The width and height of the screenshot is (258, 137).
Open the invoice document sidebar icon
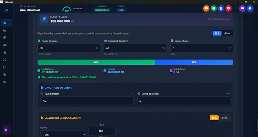click(5, 53)
